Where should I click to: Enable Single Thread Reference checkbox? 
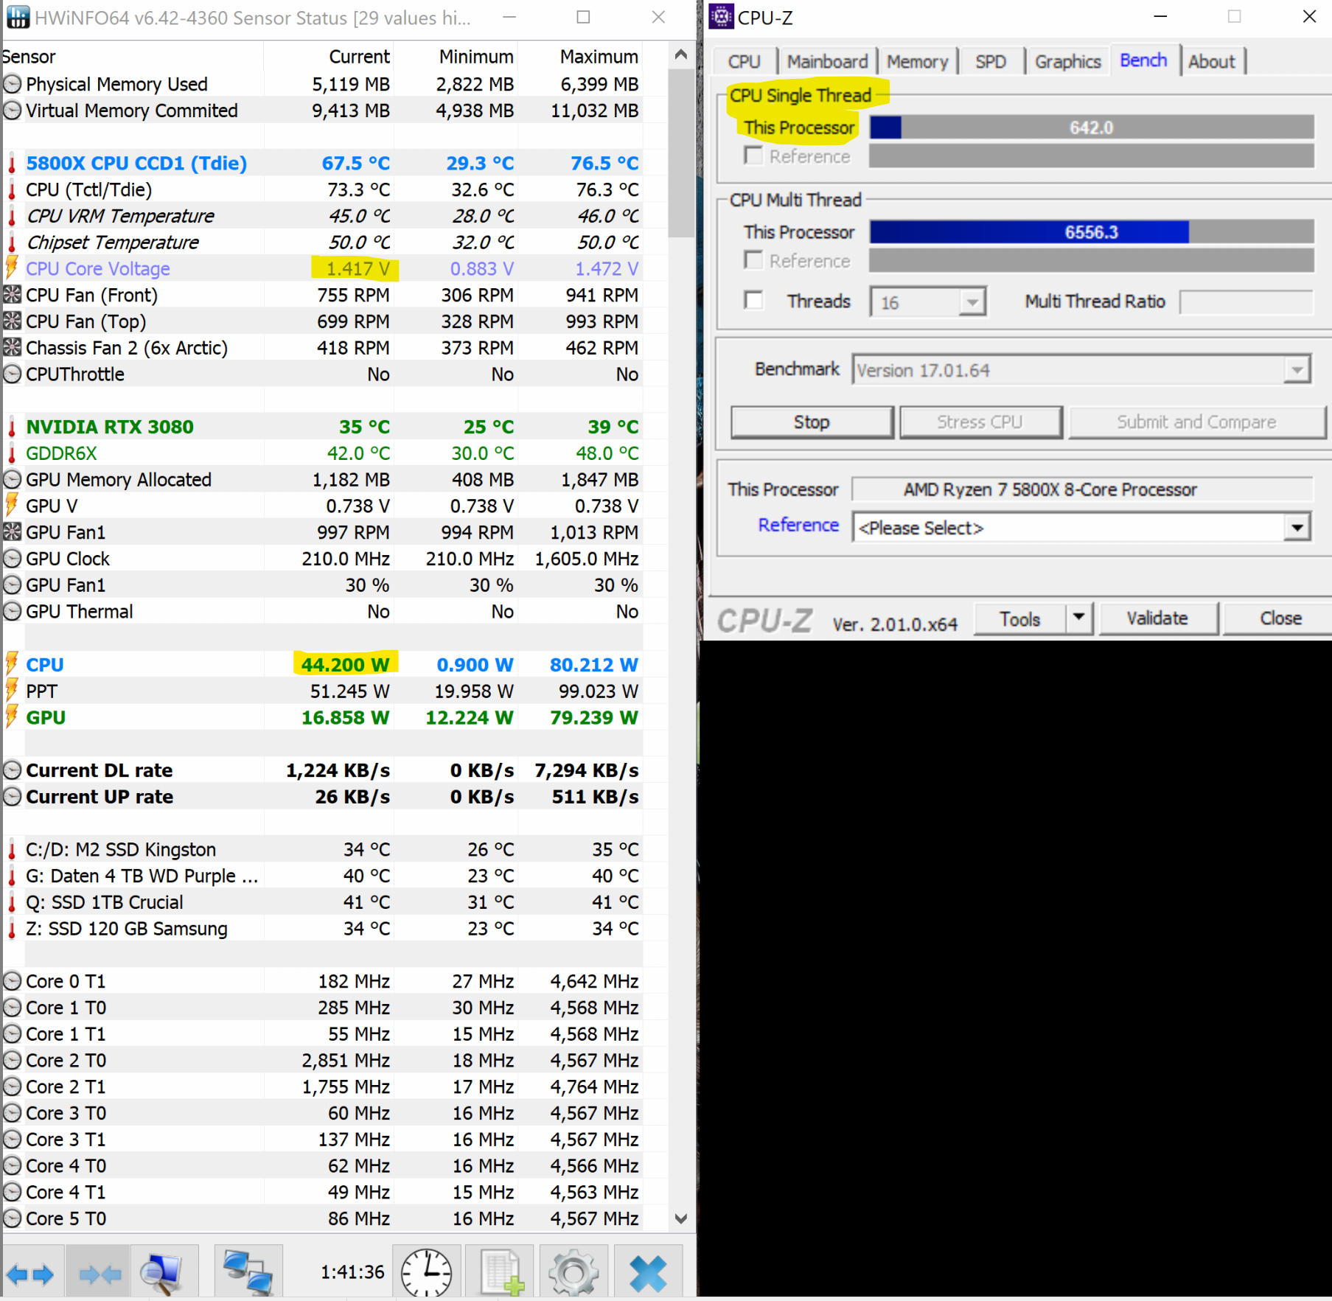pyautogui.click(x=753, y=156)
